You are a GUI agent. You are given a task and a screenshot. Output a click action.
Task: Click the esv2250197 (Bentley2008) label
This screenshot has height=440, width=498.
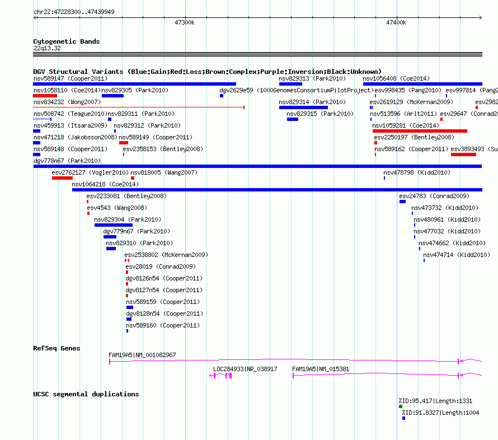(x=414, y=137)
